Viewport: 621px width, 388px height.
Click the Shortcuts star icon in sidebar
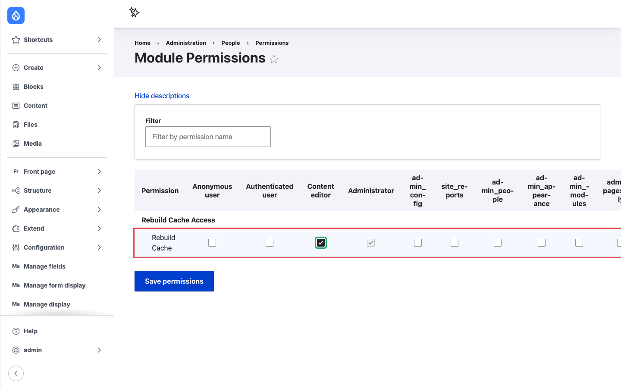click(x=16, y=40)
